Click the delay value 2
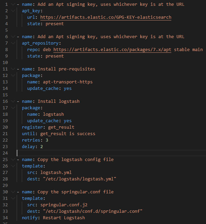 tap(42, 147)
